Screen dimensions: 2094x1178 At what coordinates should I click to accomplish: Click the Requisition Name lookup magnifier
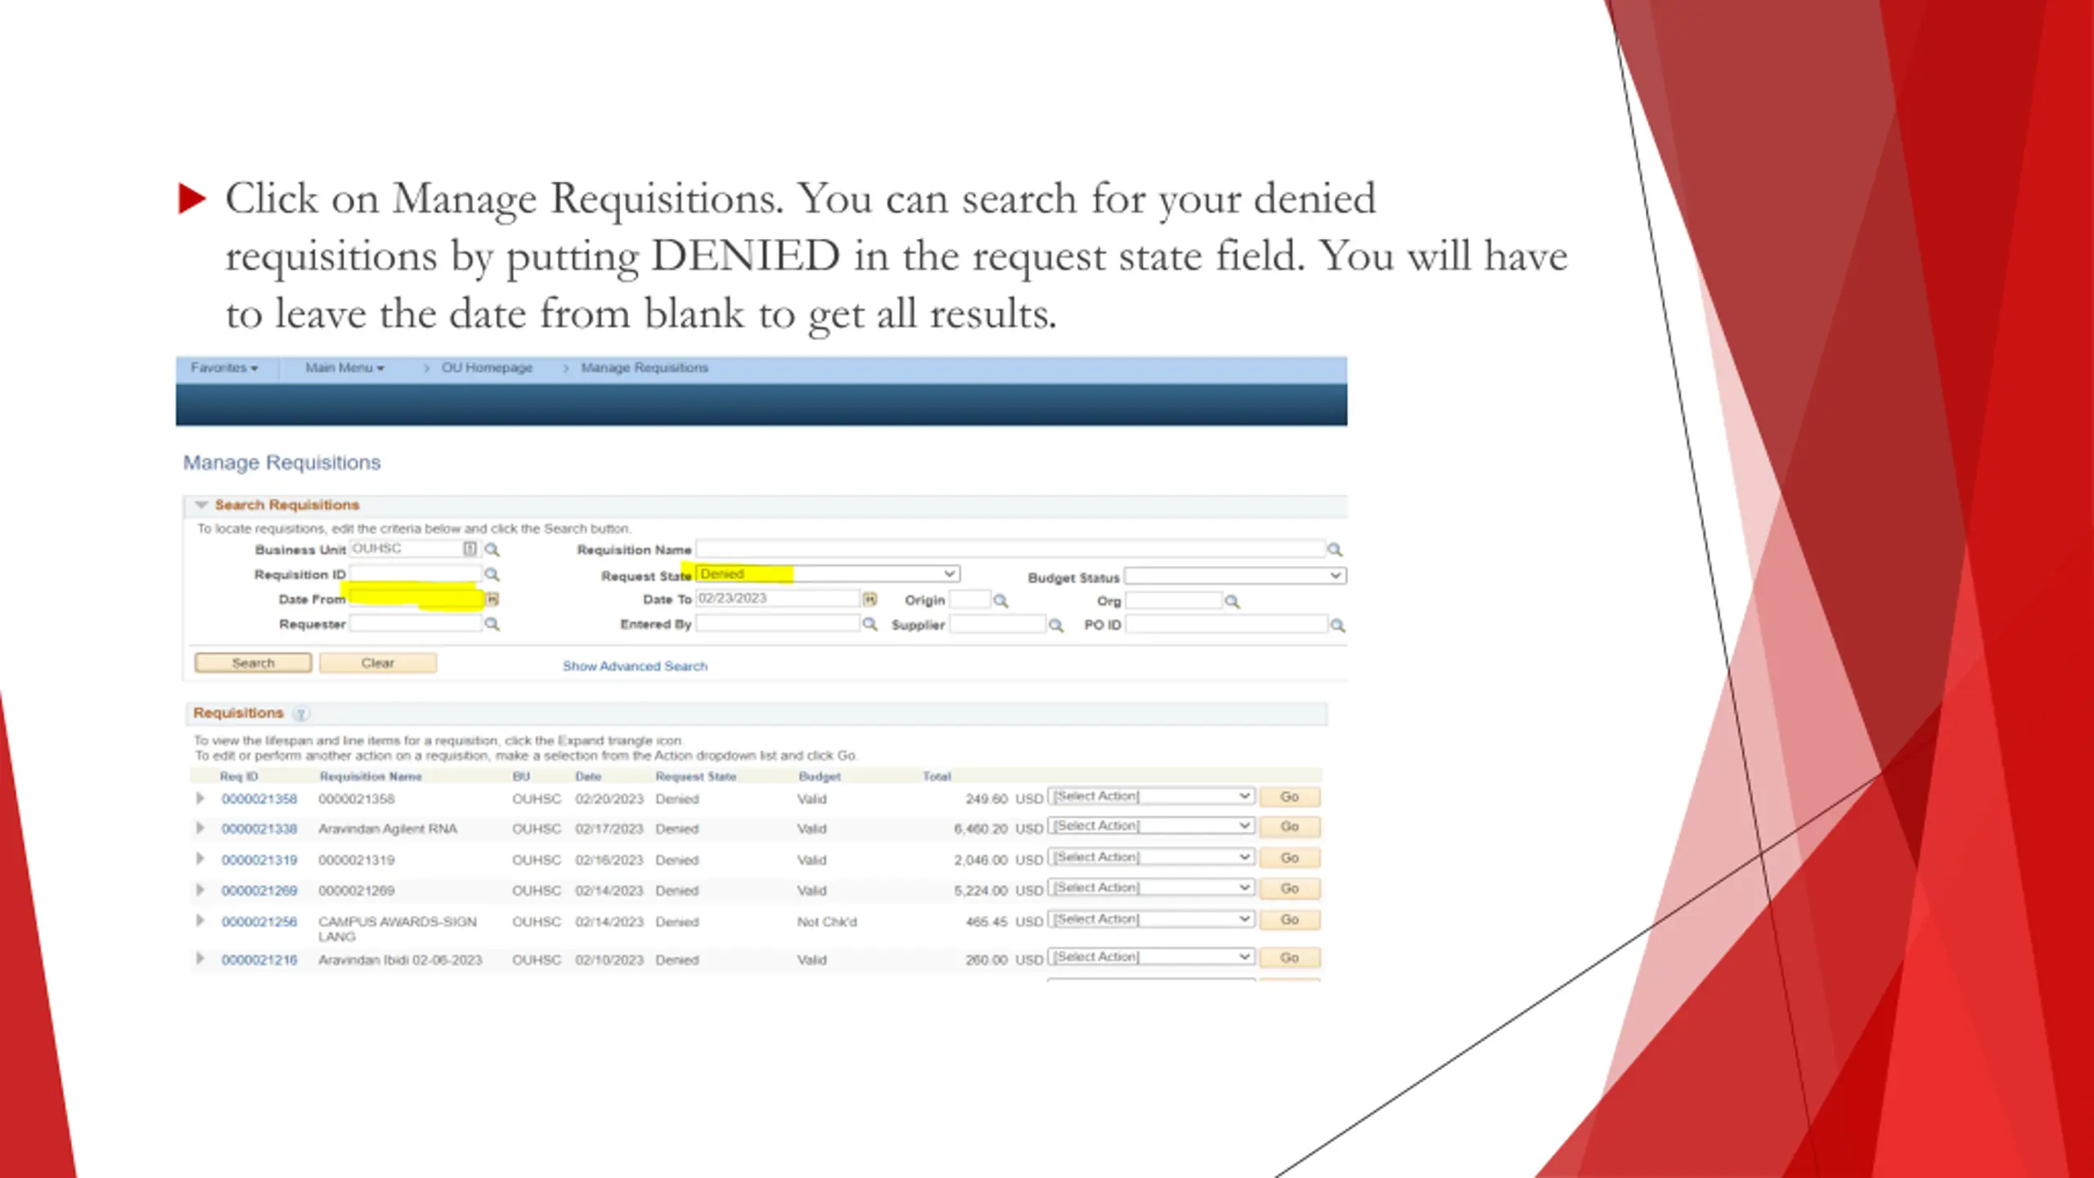coord(1334,550)
